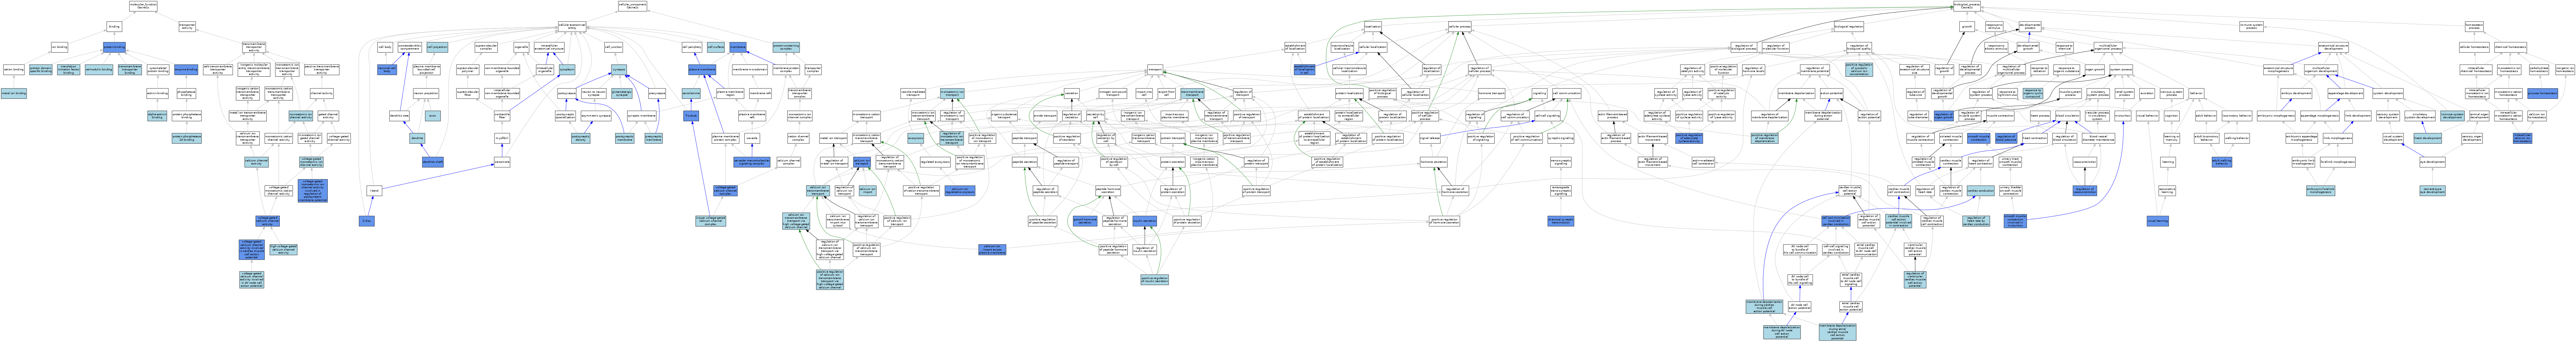Click the 'immune system process' node
This screenshot has width=2576, height=342.
click(2252, 27)
